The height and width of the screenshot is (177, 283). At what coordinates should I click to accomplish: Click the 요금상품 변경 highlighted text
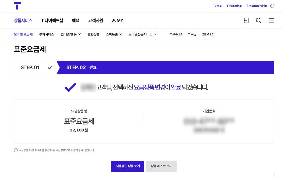149,87
